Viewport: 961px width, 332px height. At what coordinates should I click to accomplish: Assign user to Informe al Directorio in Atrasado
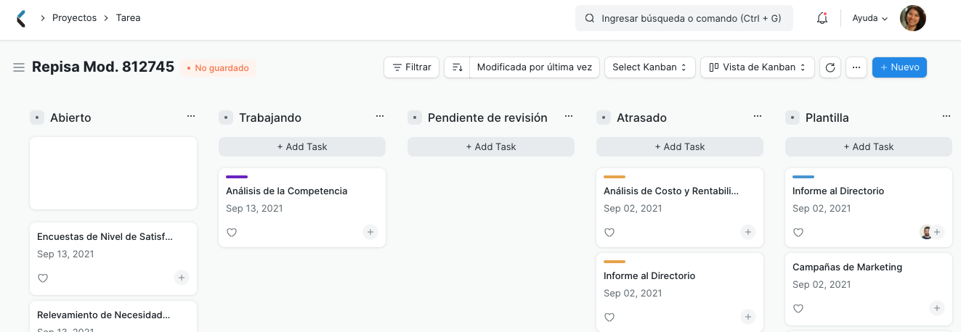point(748,317)
